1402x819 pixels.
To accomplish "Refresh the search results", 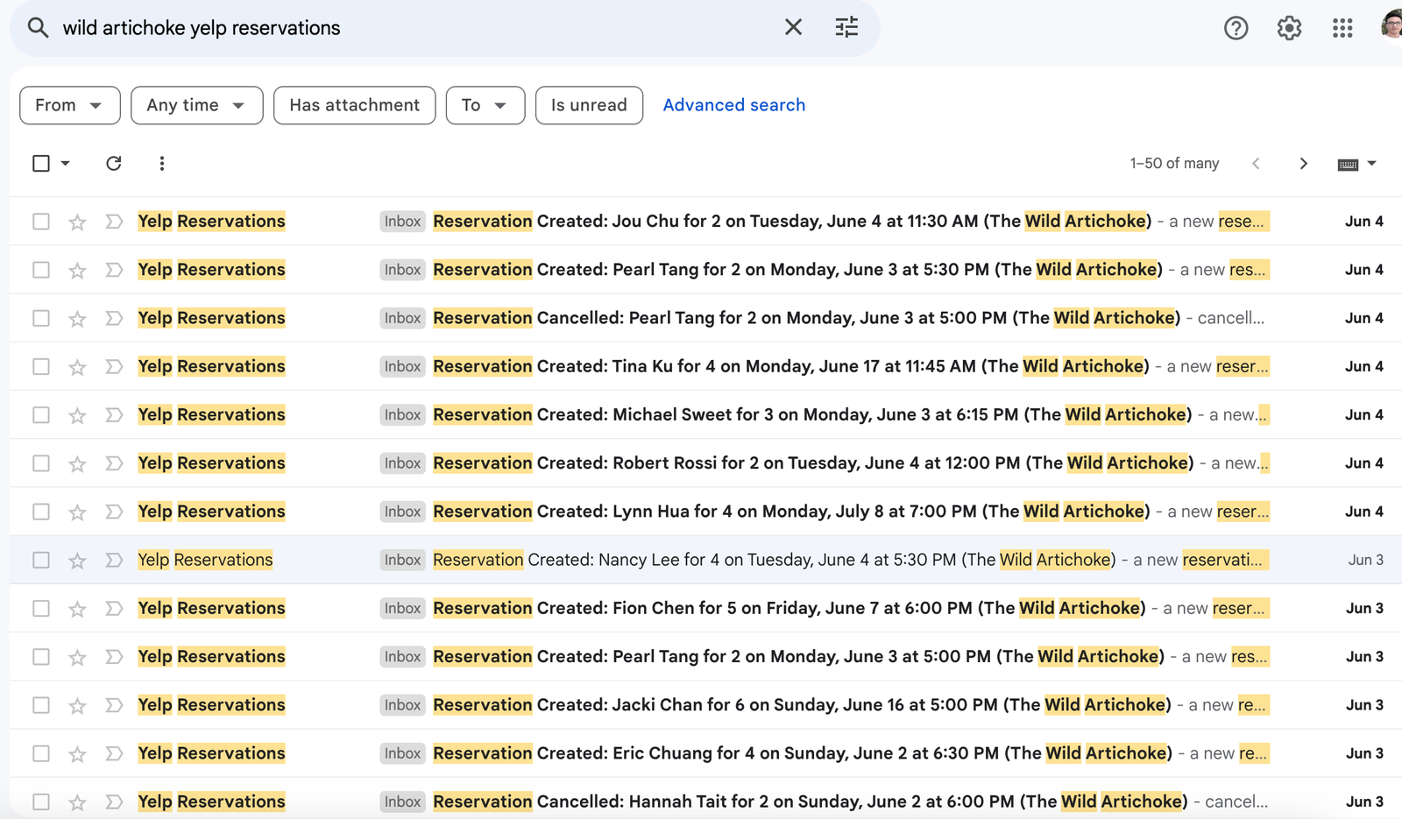I will tap(113, 163).
